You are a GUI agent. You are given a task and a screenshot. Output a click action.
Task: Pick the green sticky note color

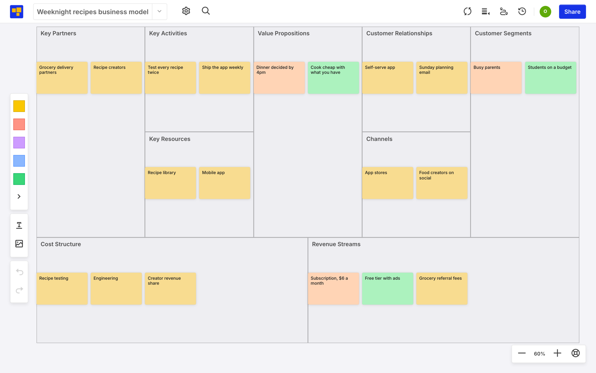pos(19,179)
